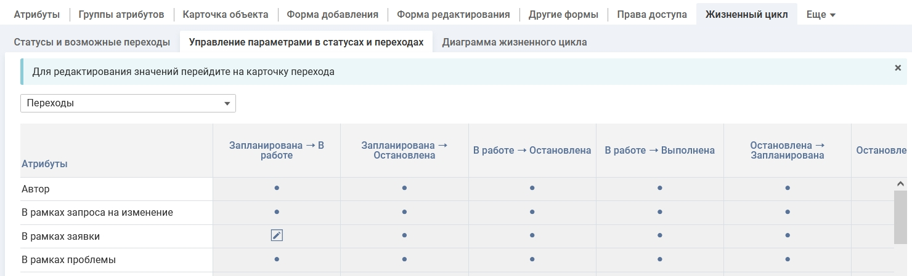The image size is (912, 276).
Task: Switch to Статусы и возможные переходы subtab
Action: 92,42
